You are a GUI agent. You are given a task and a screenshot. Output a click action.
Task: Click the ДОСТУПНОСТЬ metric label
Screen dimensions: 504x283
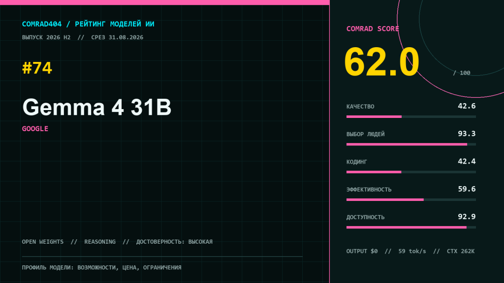[366, 217]
